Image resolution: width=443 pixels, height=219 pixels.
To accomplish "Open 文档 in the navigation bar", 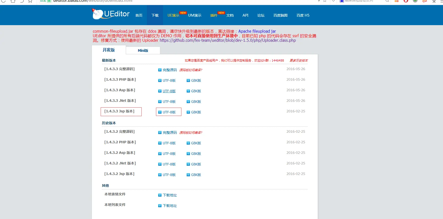I will pyautogui.click(x=230, y=15).
